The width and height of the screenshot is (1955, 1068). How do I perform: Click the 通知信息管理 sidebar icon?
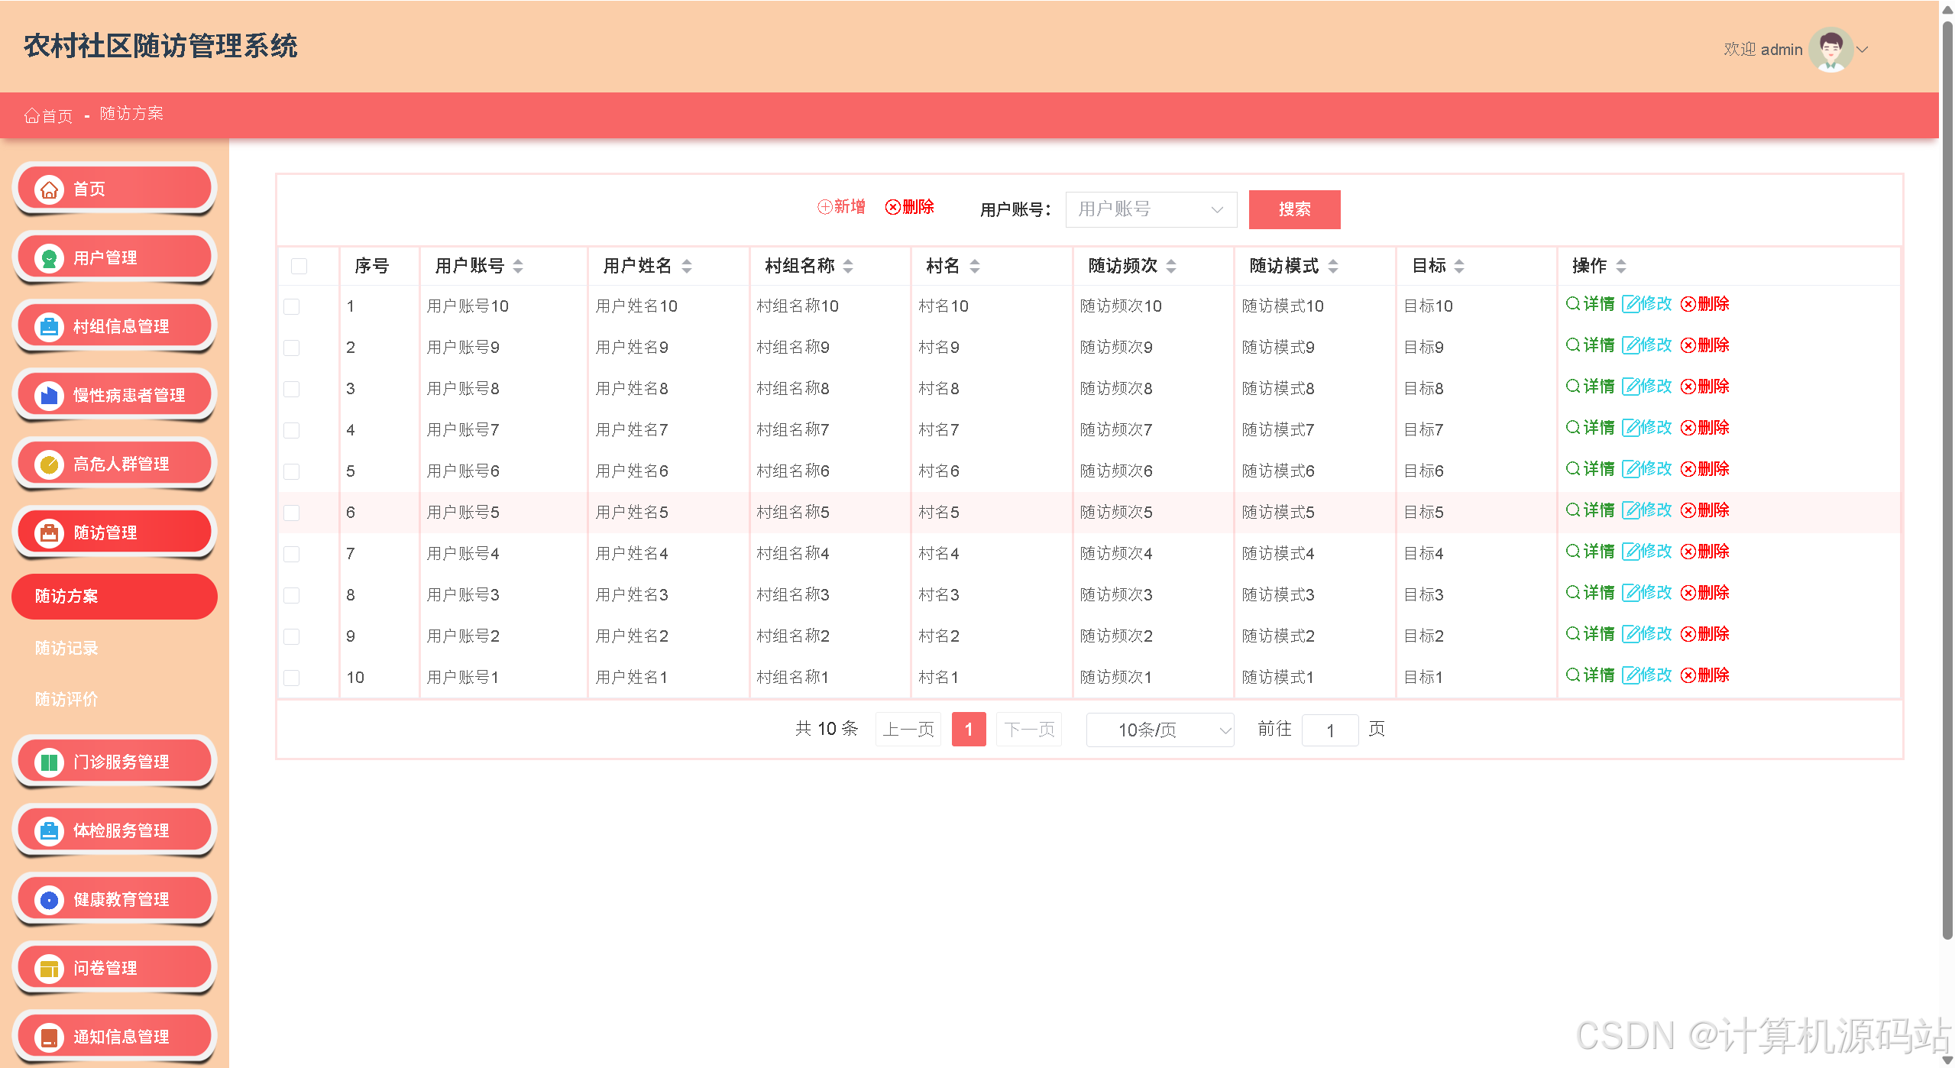point(49,1037)
